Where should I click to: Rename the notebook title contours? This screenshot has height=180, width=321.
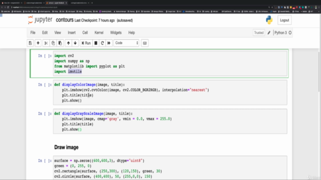(65, 20)
